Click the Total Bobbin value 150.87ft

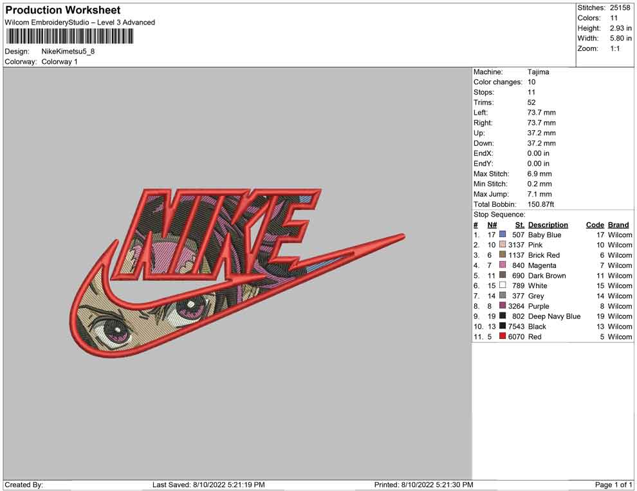point(540,204)
